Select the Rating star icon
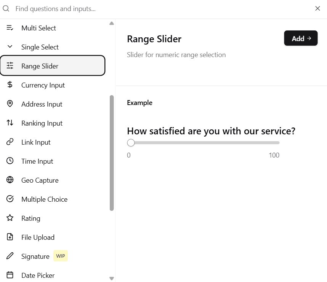Image resolution: width=327 pixels, height=282 pixels. click(10, 218)
